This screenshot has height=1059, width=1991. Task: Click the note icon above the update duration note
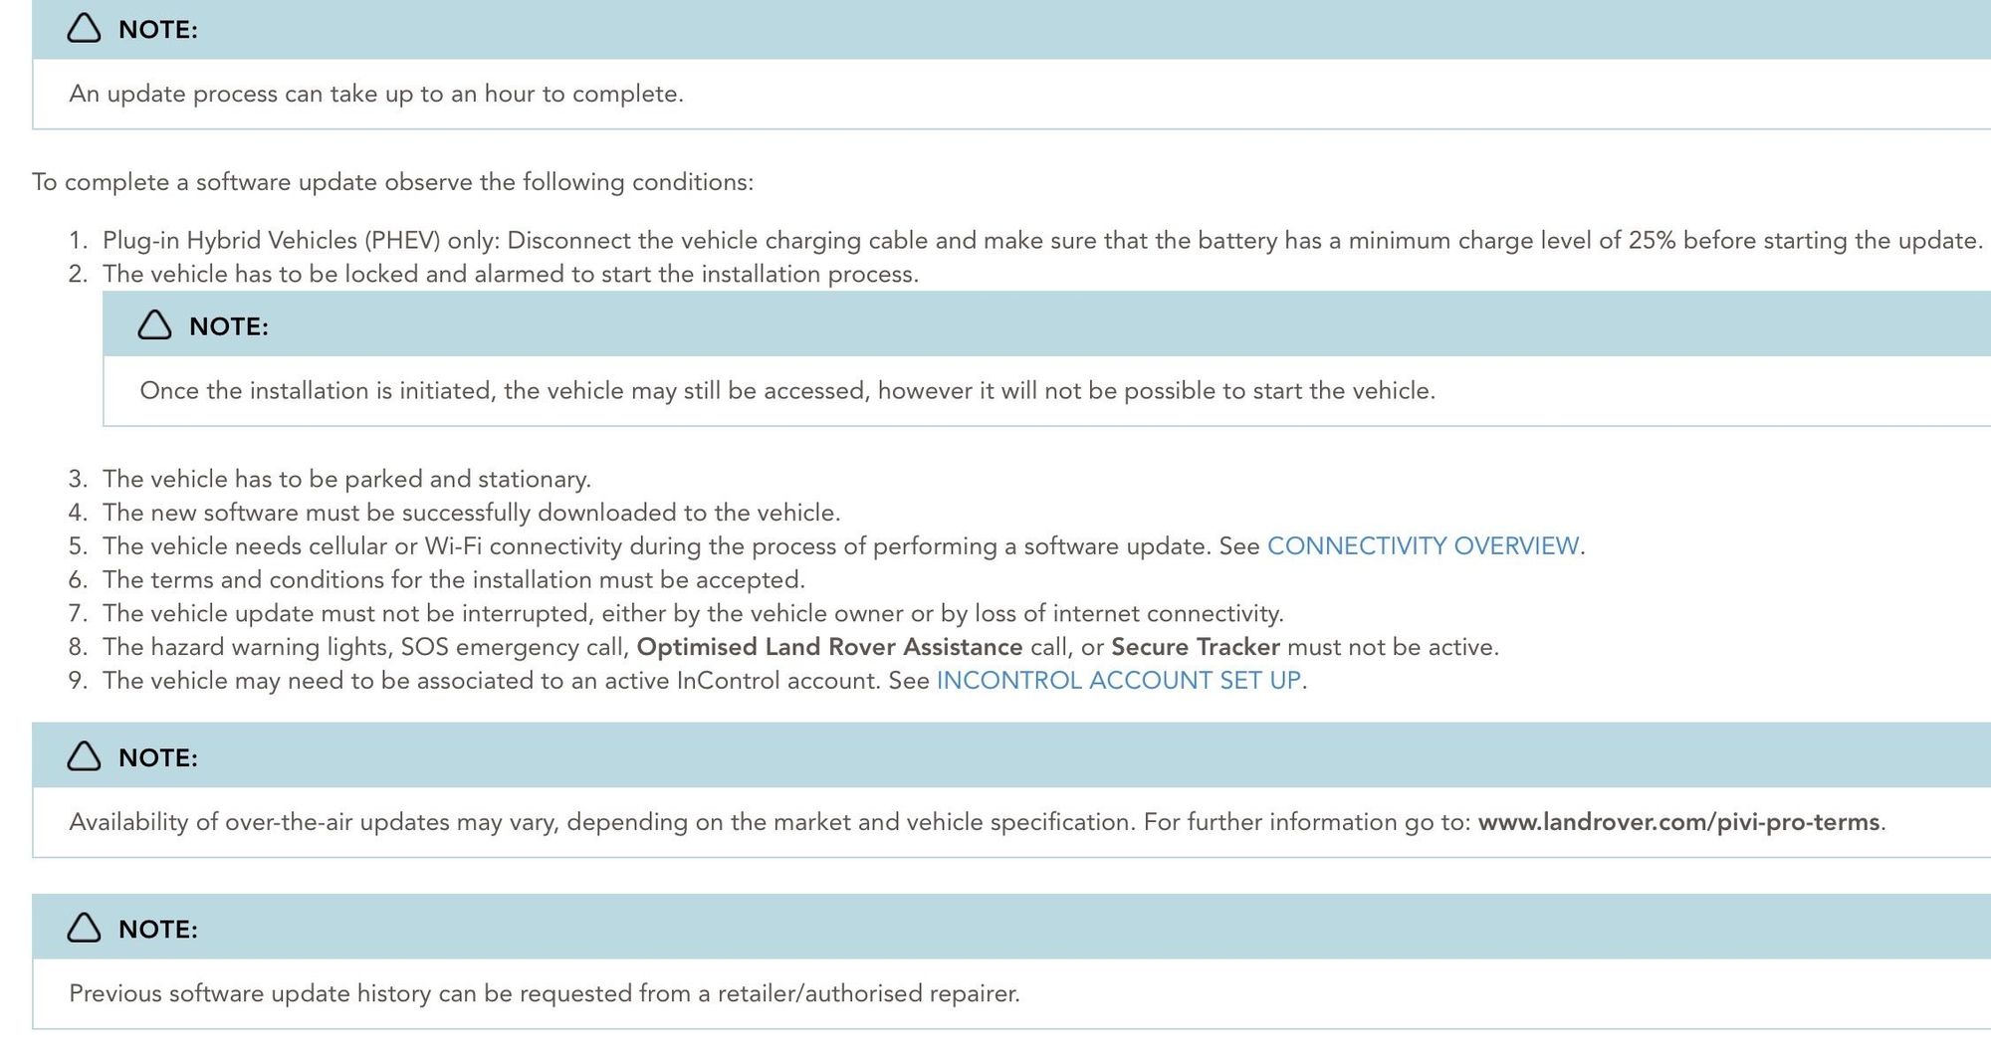tap(84, 29)
